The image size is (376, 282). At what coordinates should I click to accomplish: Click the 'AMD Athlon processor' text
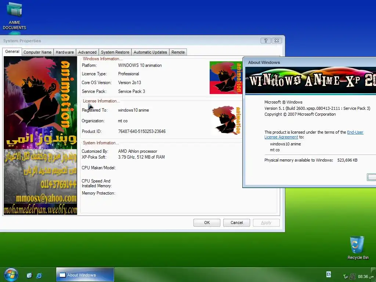click(x=138, y=151)
